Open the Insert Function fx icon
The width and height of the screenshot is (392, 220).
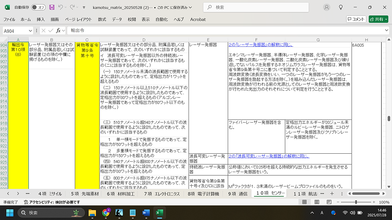tap(58, 31)
